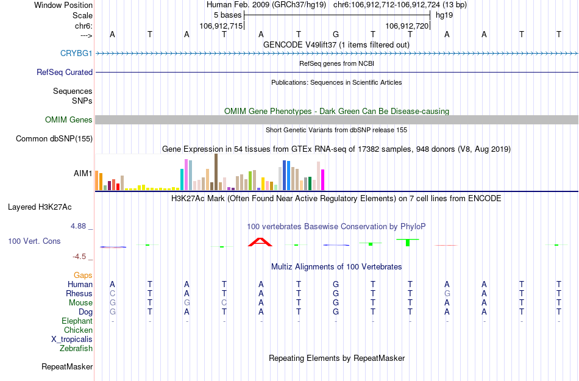Viewport: 579px width, 381px height.
Task: Click Multiz Alignments of 100 Vertebrates title
Action: point(336,266)
